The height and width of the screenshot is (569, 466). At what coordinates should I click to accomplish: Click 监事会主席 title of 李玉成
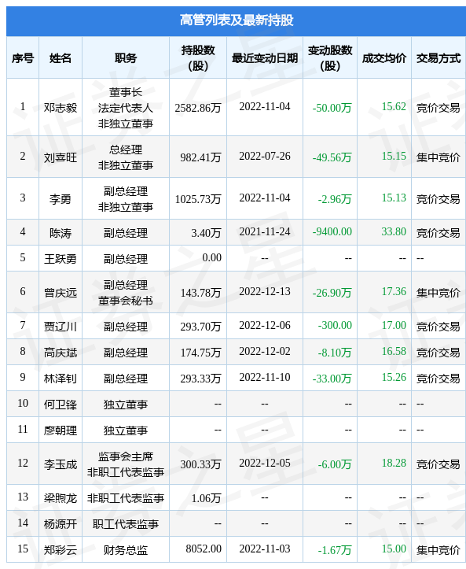tap(126, 456)
